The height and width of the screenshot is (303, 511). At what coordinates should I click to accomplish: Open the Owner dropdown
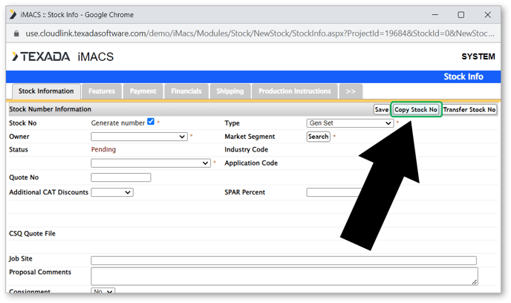pos(139,137)
